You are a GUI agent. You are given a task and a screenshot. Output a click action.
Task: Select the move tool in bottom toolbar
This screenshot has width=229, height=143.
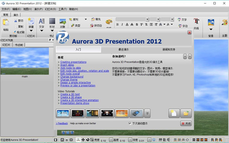83,140
